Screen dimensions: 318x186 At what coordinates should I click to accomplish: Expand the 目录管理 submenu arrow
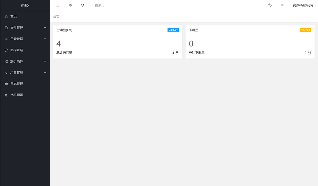coord(45,39)
